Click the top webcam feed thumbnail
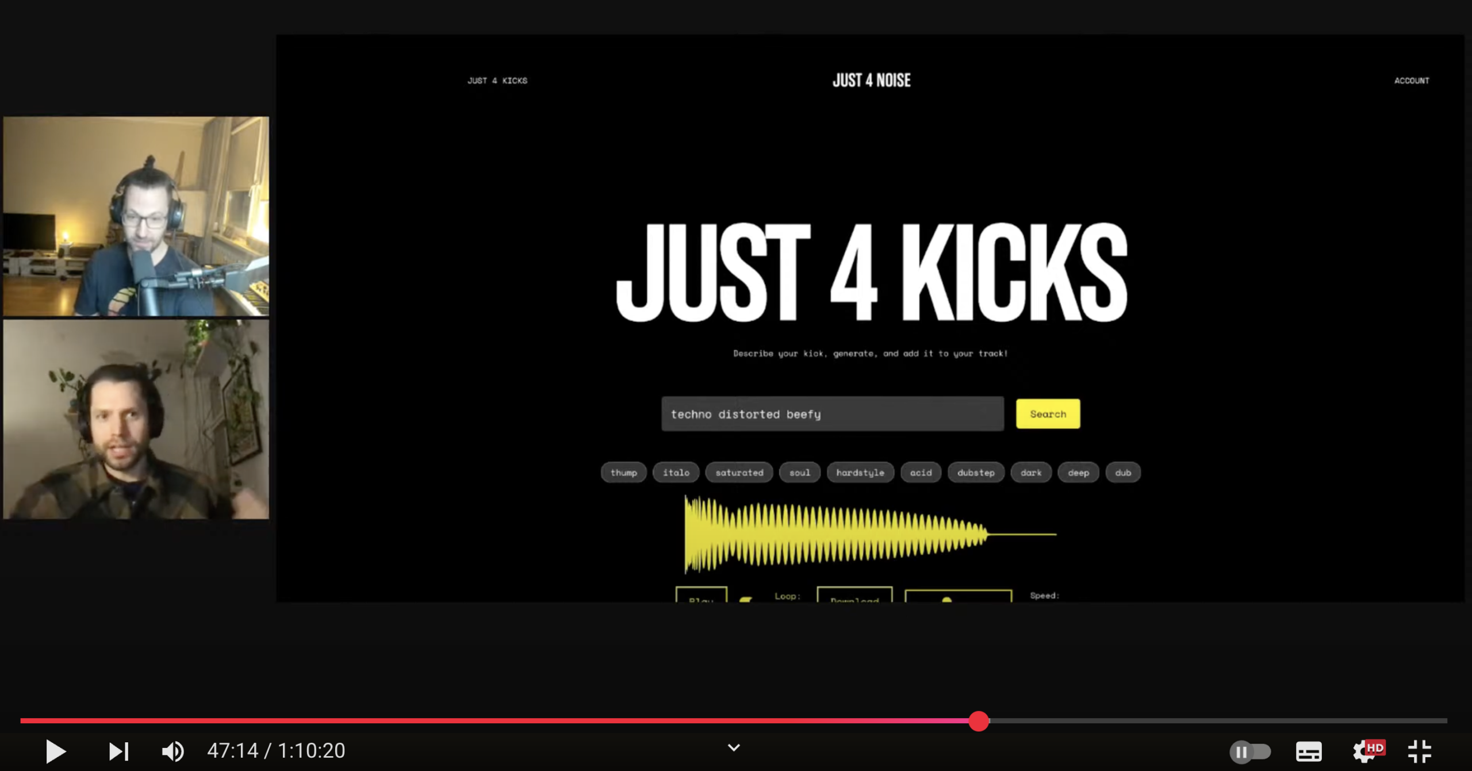The width and height of the screenshot is (1472, 771). pos(136,216)
